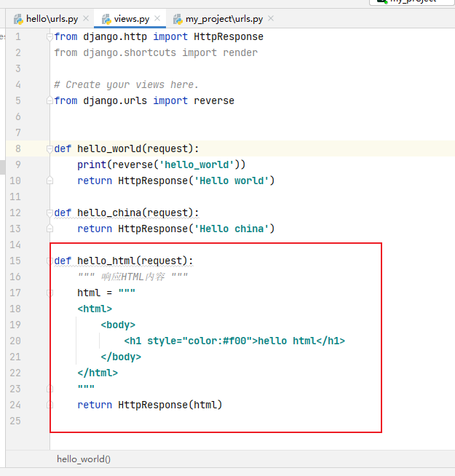The image size is (455, 476).
Task: Click 'hello_world' function name on line 8
Action: [x=109, y=148]
